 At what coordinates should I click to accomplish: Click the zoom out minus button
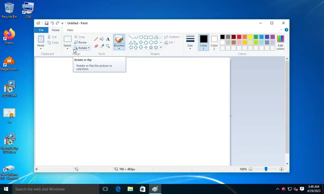[x=251, y=169]
